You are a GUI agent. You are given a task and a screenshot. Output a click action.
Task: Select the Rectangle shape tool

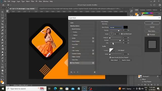click(2, 67)
